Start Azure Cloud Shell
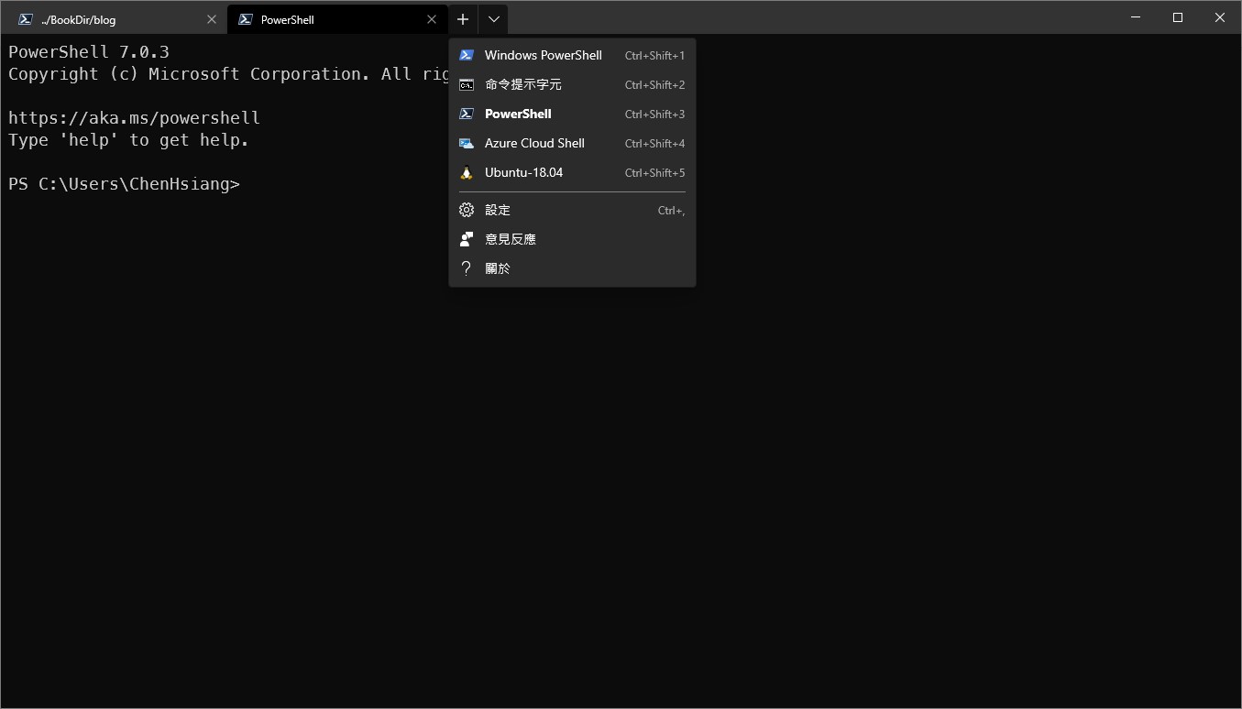 pyautogui.click(x=572, y=144)
